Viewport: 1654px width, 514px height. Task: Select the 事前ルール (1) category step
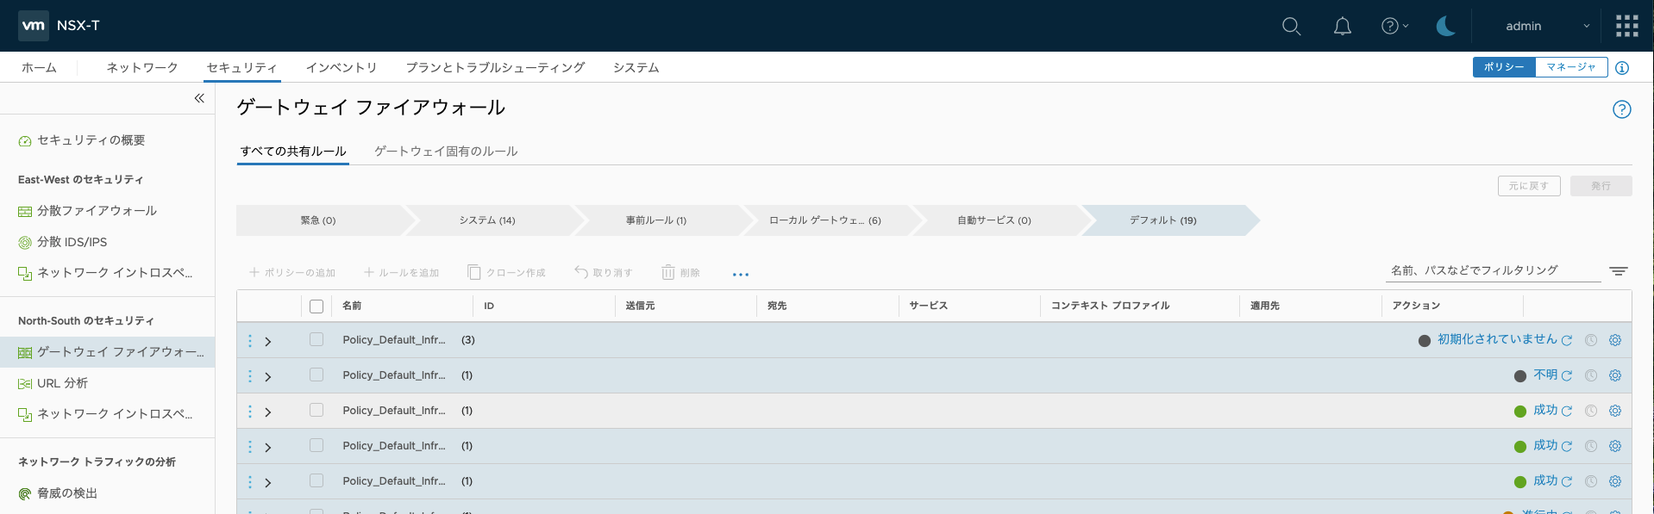point(656,220)
